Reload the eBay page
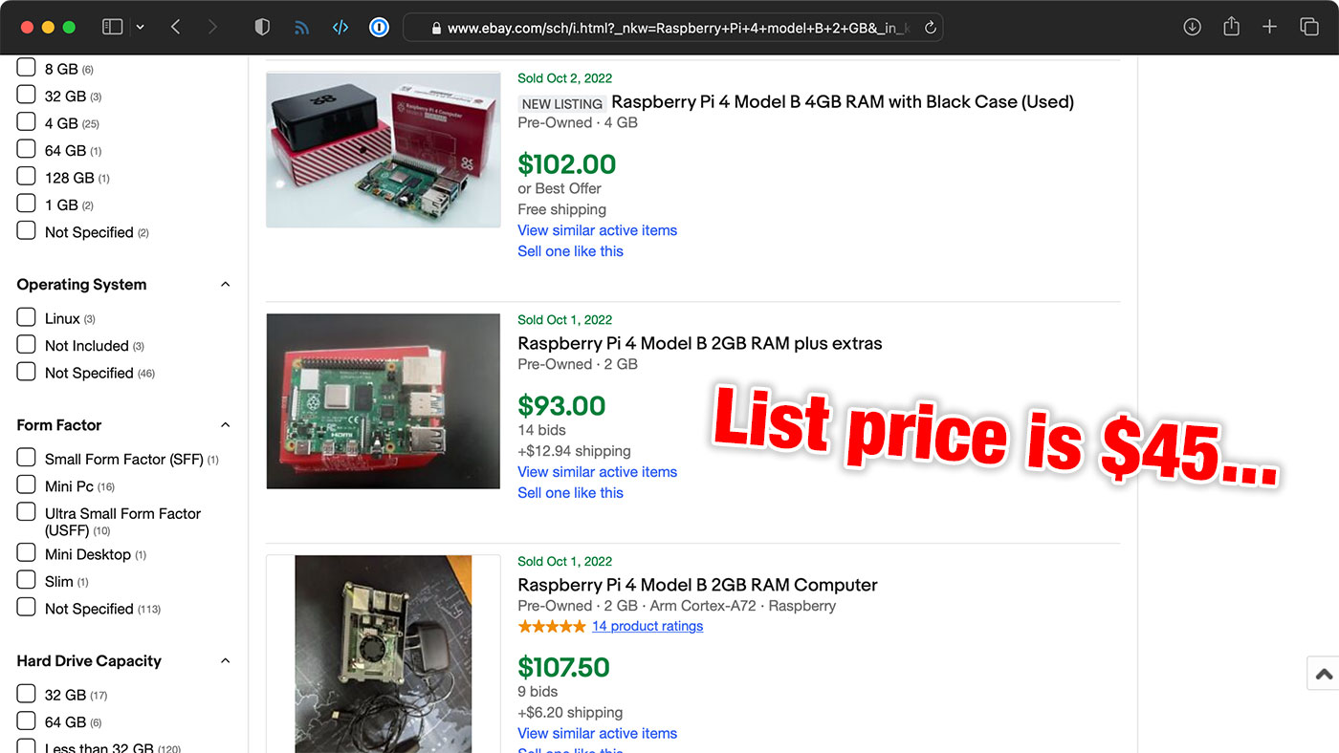The width and height of the screenshot is (1339, 753). tap(929, 27)
